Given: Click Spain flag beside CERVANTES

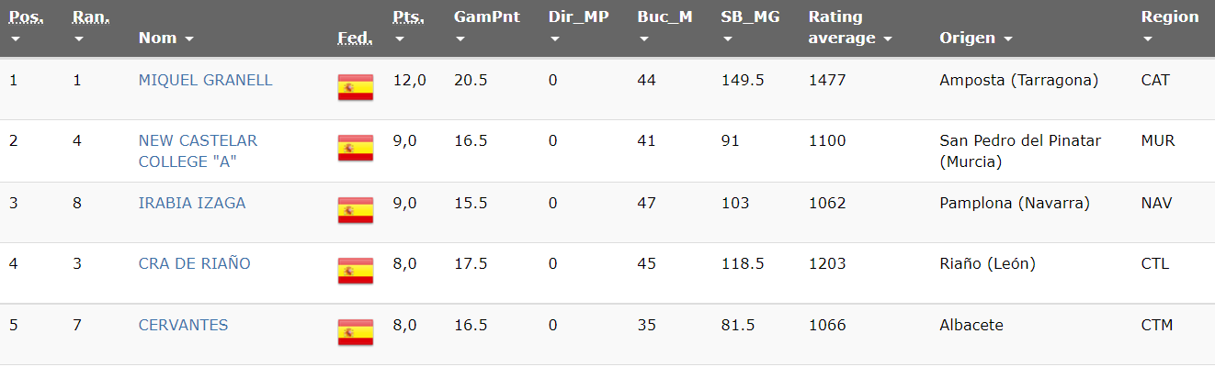Looking at the screenshot, I should click(x=355, y=332).
